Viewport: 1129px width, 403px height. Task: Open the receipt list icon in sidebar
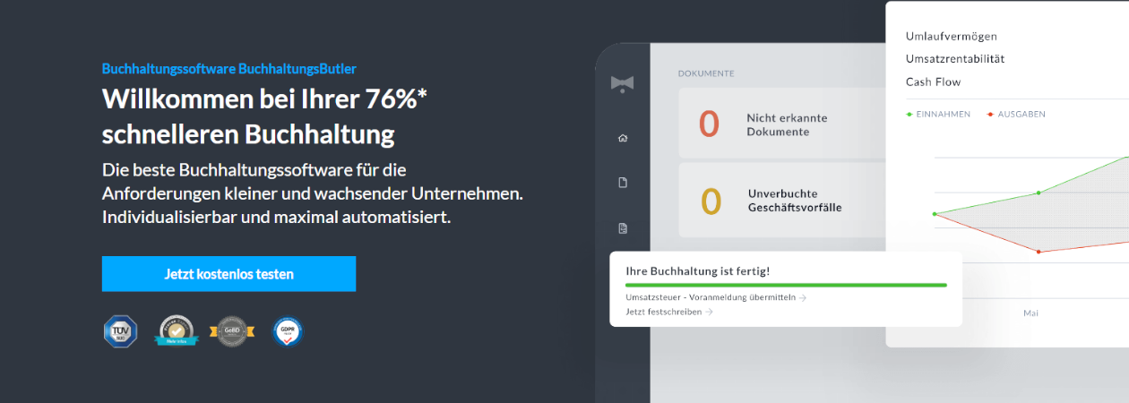(623, 228)
